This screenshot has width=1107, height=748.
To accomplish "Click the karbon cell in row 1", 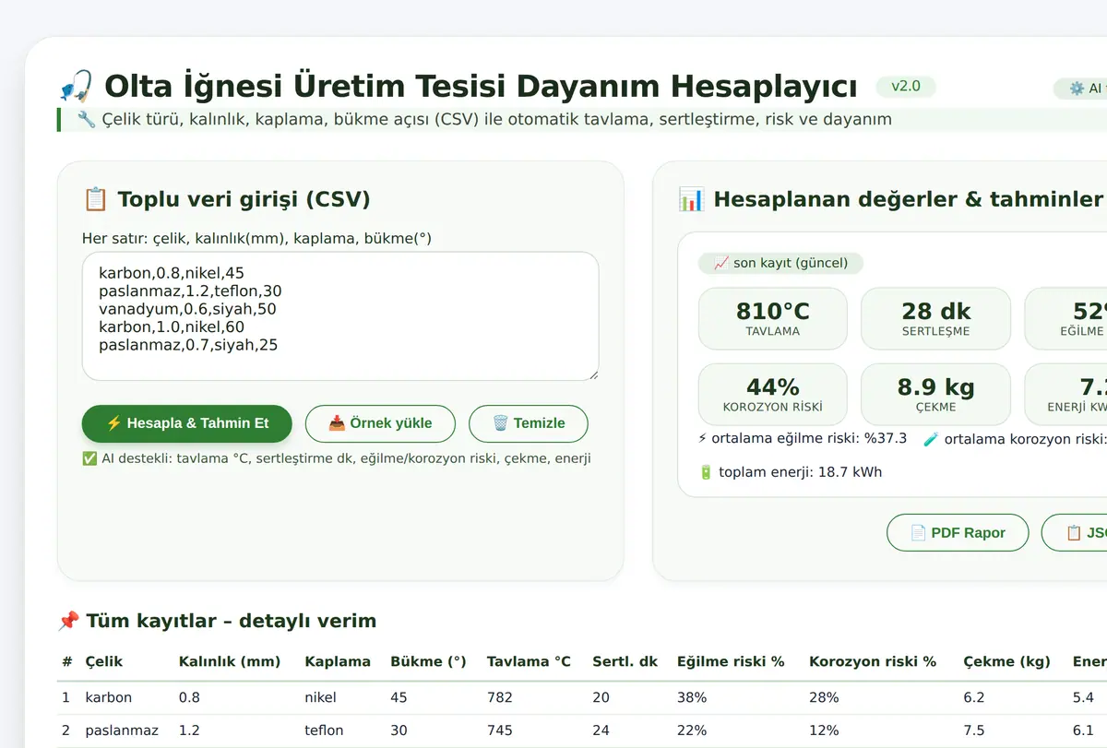I will pyautogui.click(x=109, y=697).
